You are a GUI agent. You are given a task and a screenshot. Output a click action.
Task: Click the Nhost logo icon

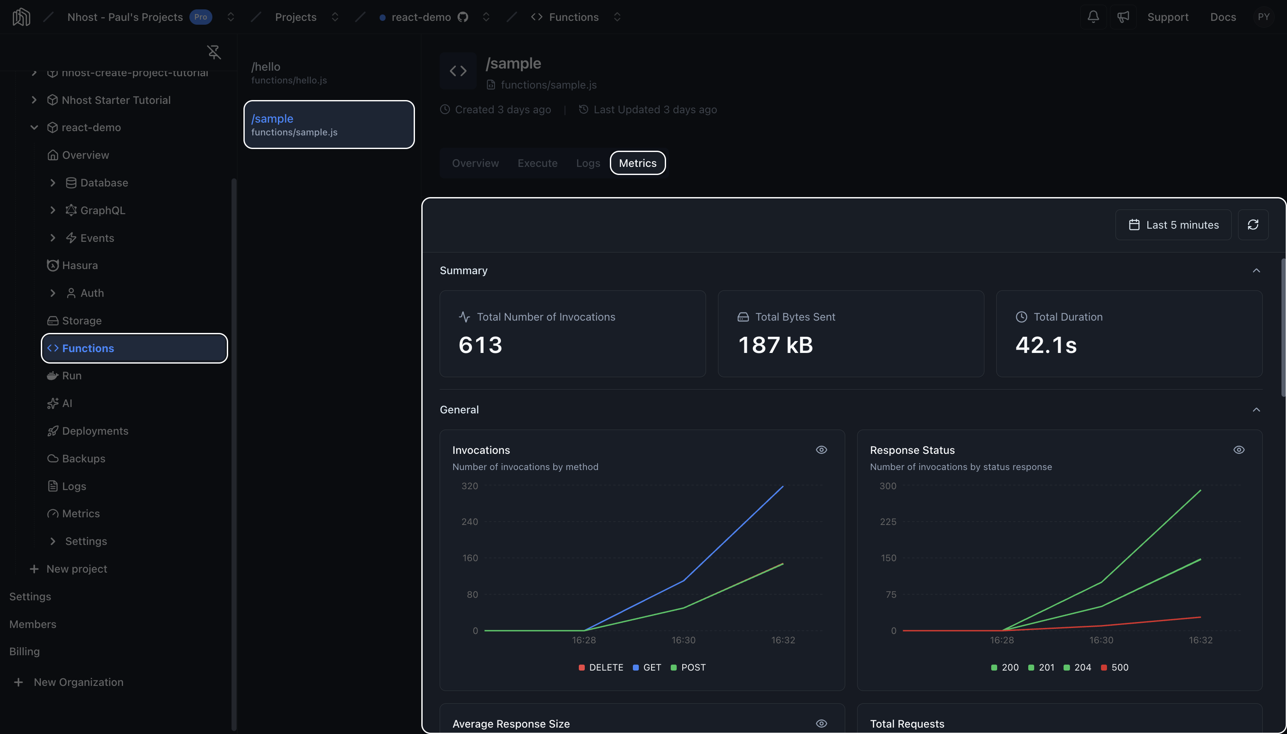click(x=21, y=17)
